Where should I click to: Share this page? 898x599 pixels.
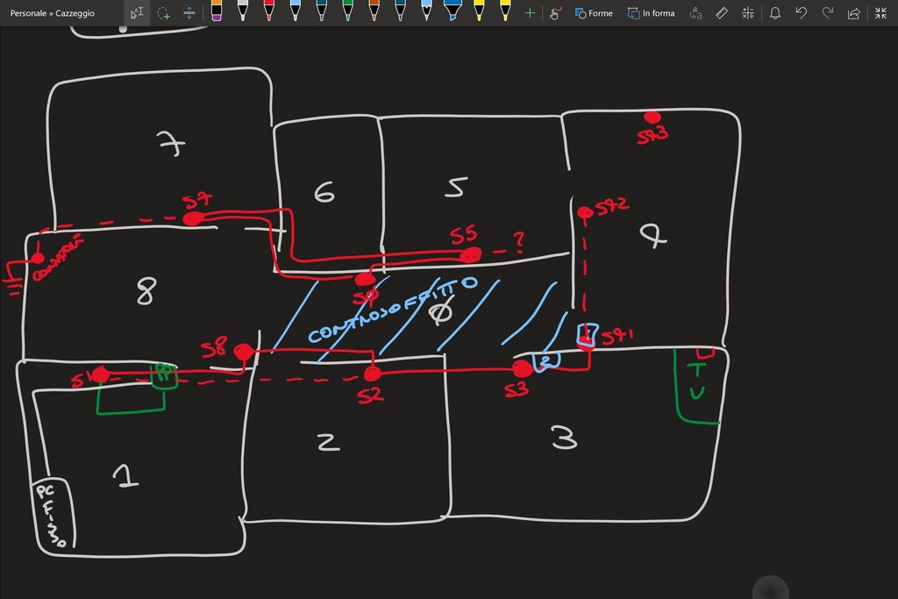tap(854, 13)
